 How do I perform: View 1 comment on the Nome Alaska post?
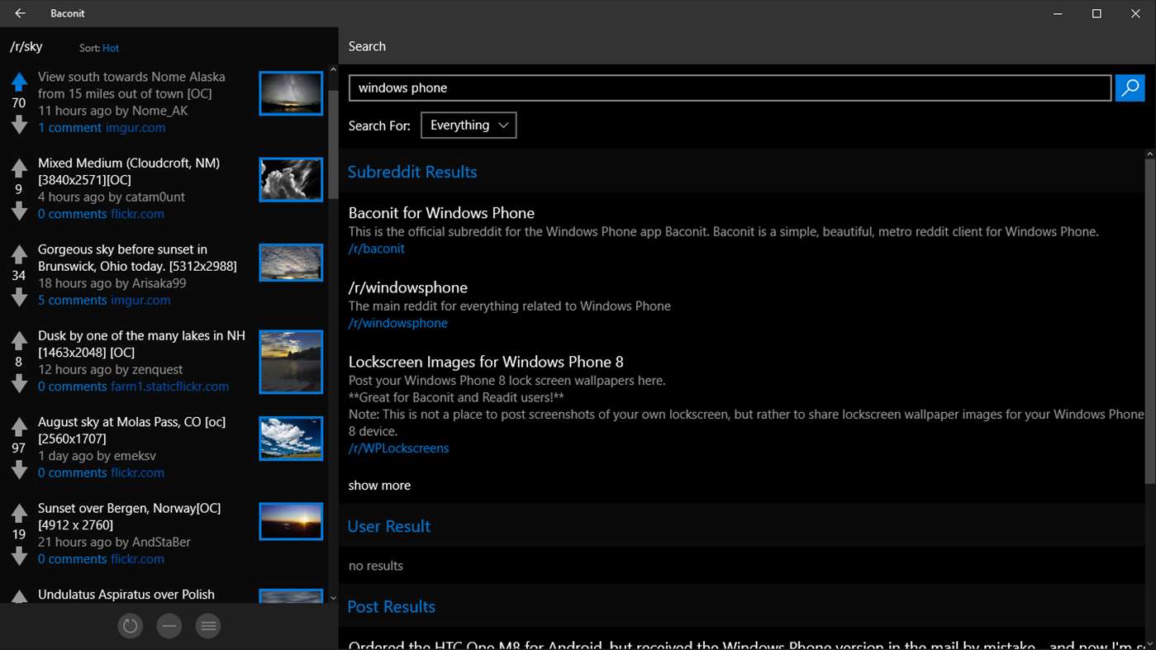pyautogui.click(x=69, y=127)
